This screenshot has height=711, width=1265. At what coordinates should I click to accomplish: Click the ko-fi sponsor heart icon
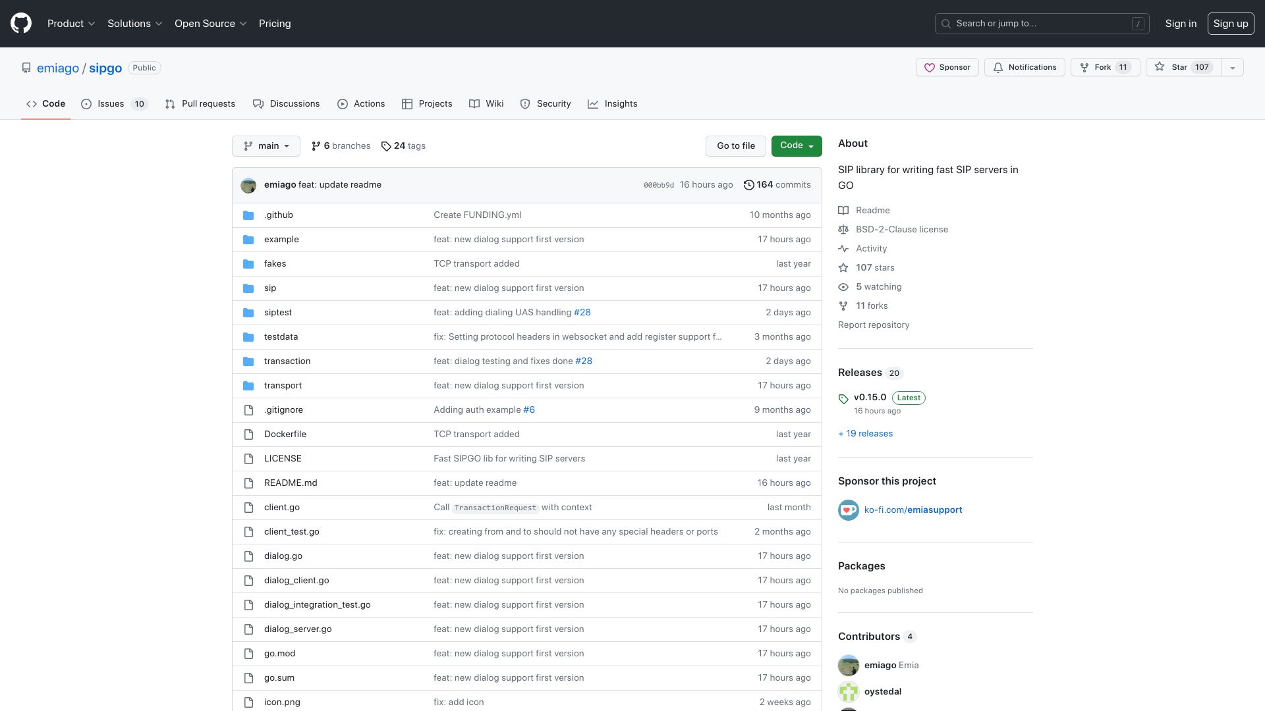[849, 510]
